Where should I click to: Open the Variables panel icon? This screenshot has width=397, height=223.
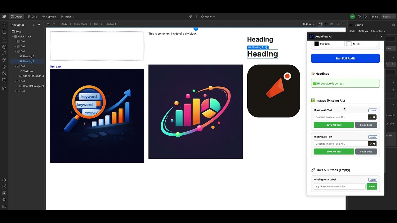(4, 54)
